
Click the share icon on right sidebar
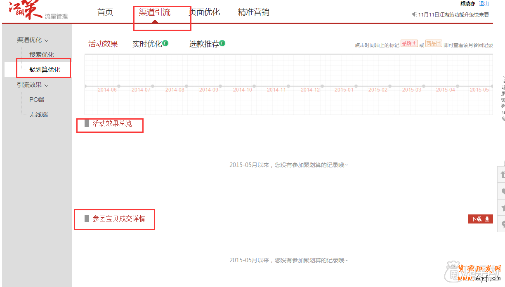coord(502,174)
